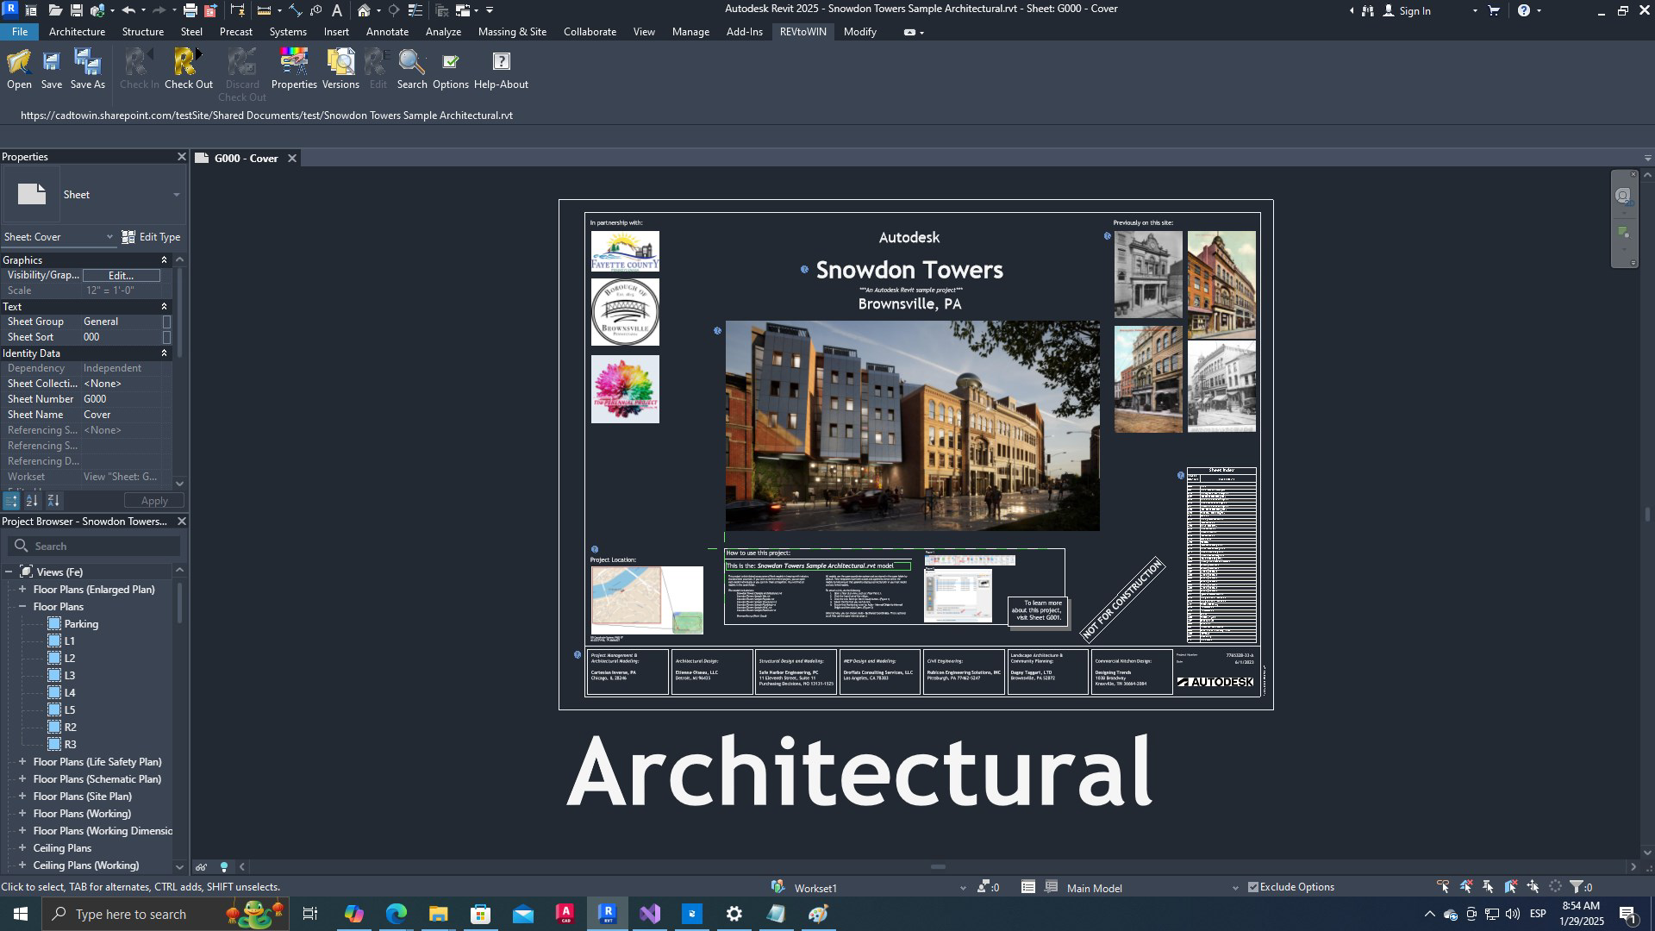1655x931 pixels.
Task: Click the Properties panel vertical scrollbar
Action: tap(179, 315)
